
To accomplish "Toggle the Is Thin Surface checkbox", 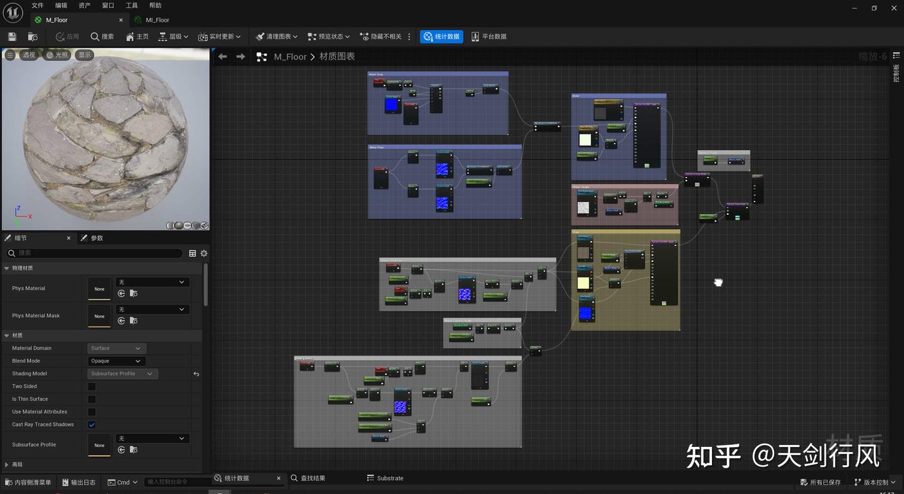I will click(92, 399).
